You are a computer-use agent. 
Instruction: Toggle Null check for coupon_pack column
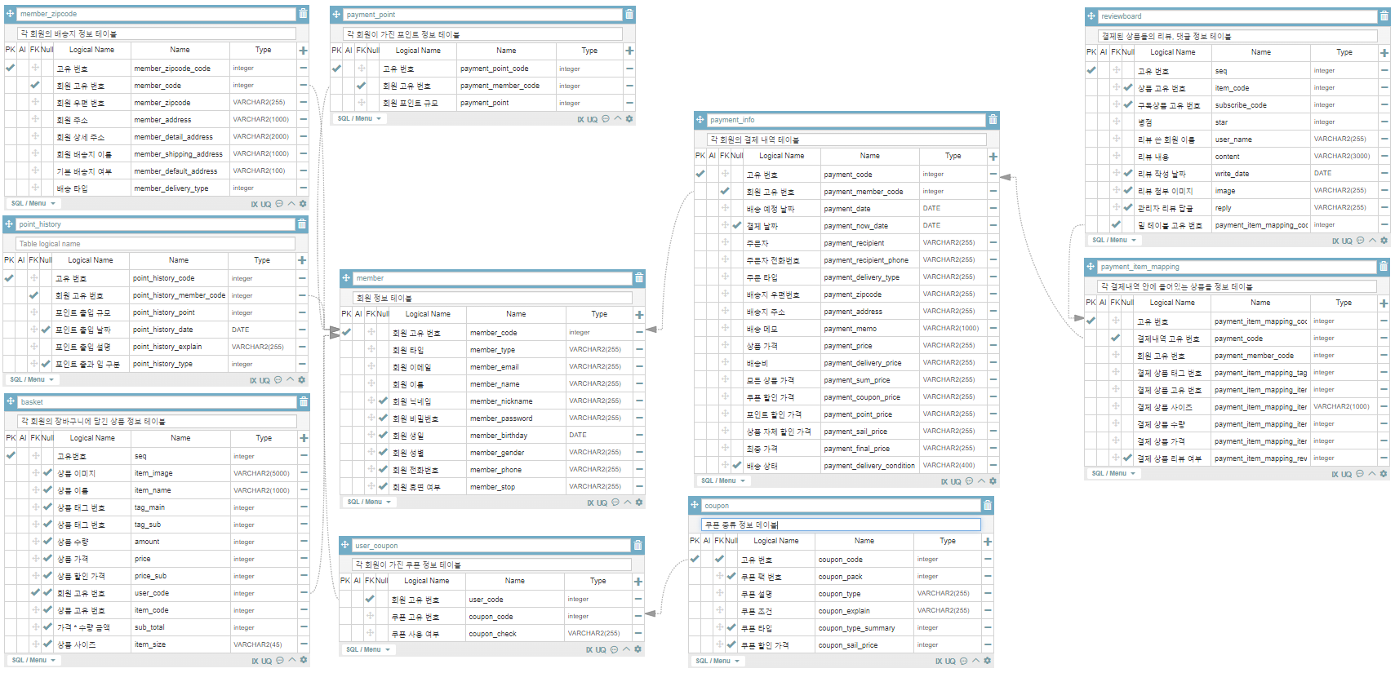[x=731, y=577]
